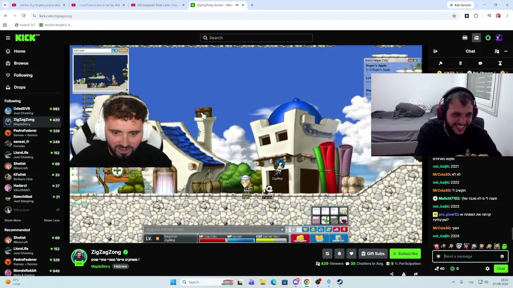The image size is (513, 288).
Task: Click the ZigZagZong streamer avatar
Action: (79, 257)
